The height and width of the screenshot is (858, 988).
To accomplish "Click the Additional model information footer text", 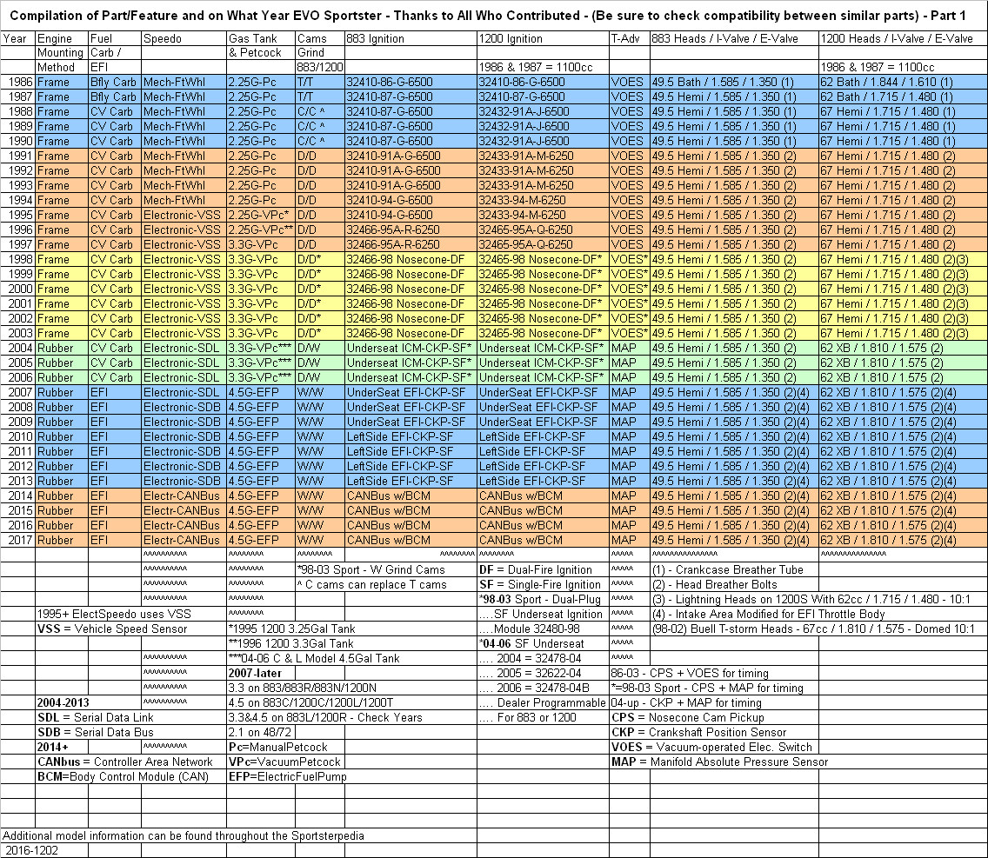I will (x=183, y=835).
